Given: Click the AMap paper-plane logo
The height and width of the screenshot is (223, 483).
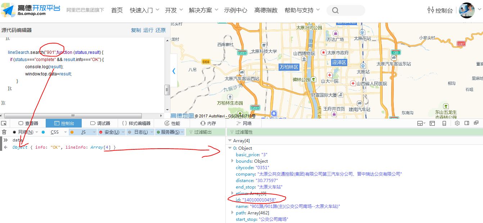Looking at the screenshot, I should pyautogui.click(x=8, y=10).
